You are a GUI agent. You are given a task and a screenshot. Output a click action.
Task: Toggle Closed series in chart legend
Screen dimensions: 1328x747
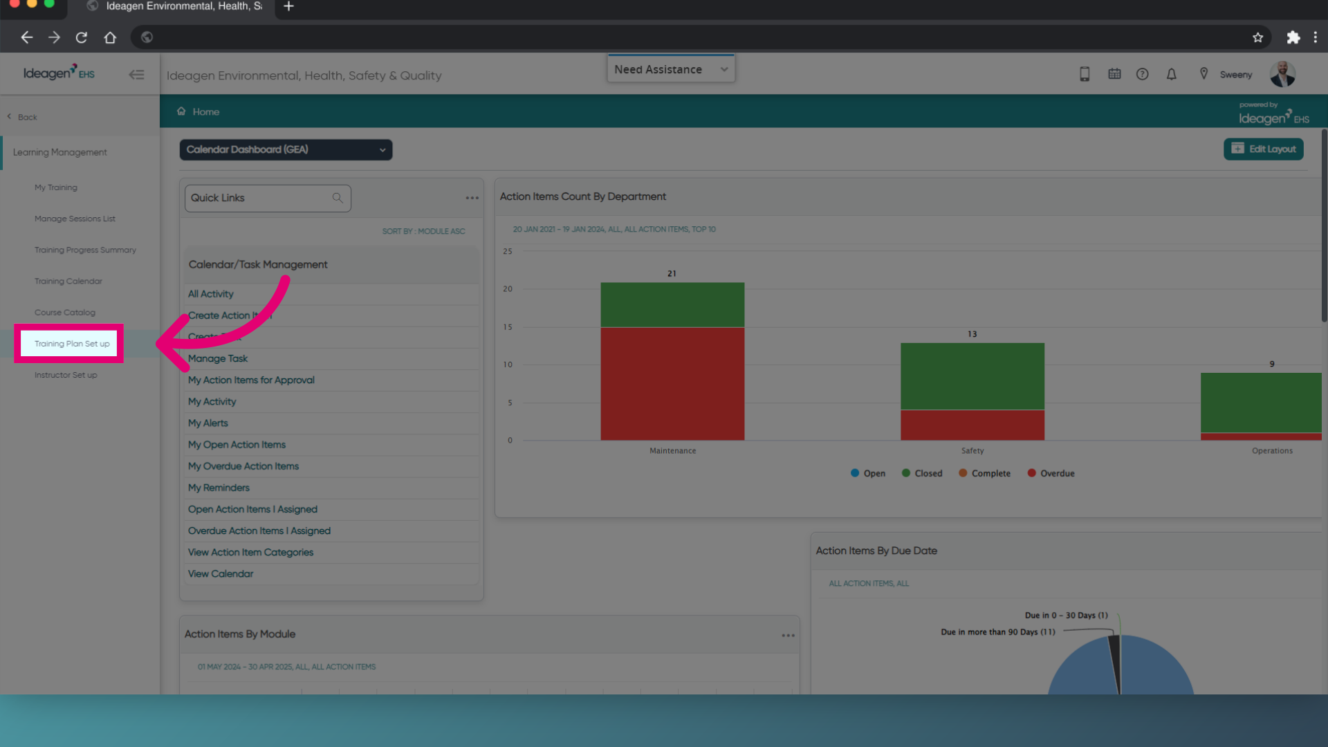[922, 473]
